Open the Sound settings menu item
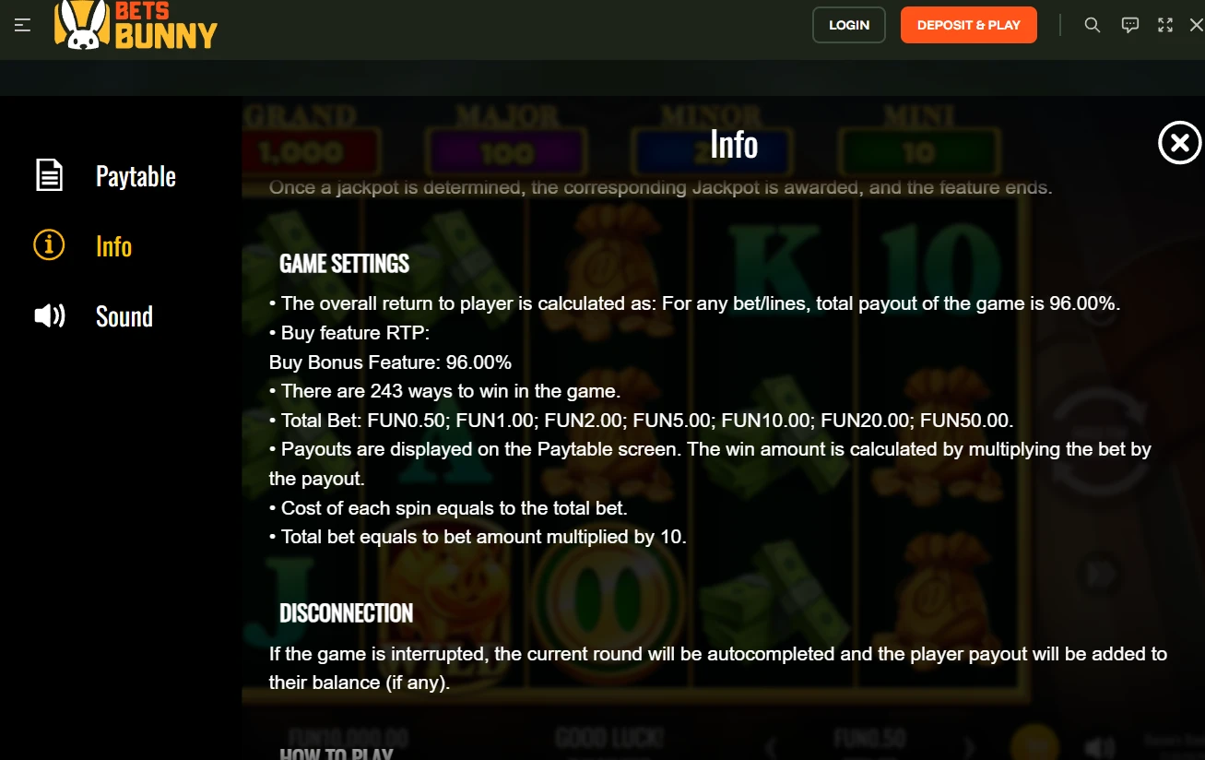 tap(124, 316)
